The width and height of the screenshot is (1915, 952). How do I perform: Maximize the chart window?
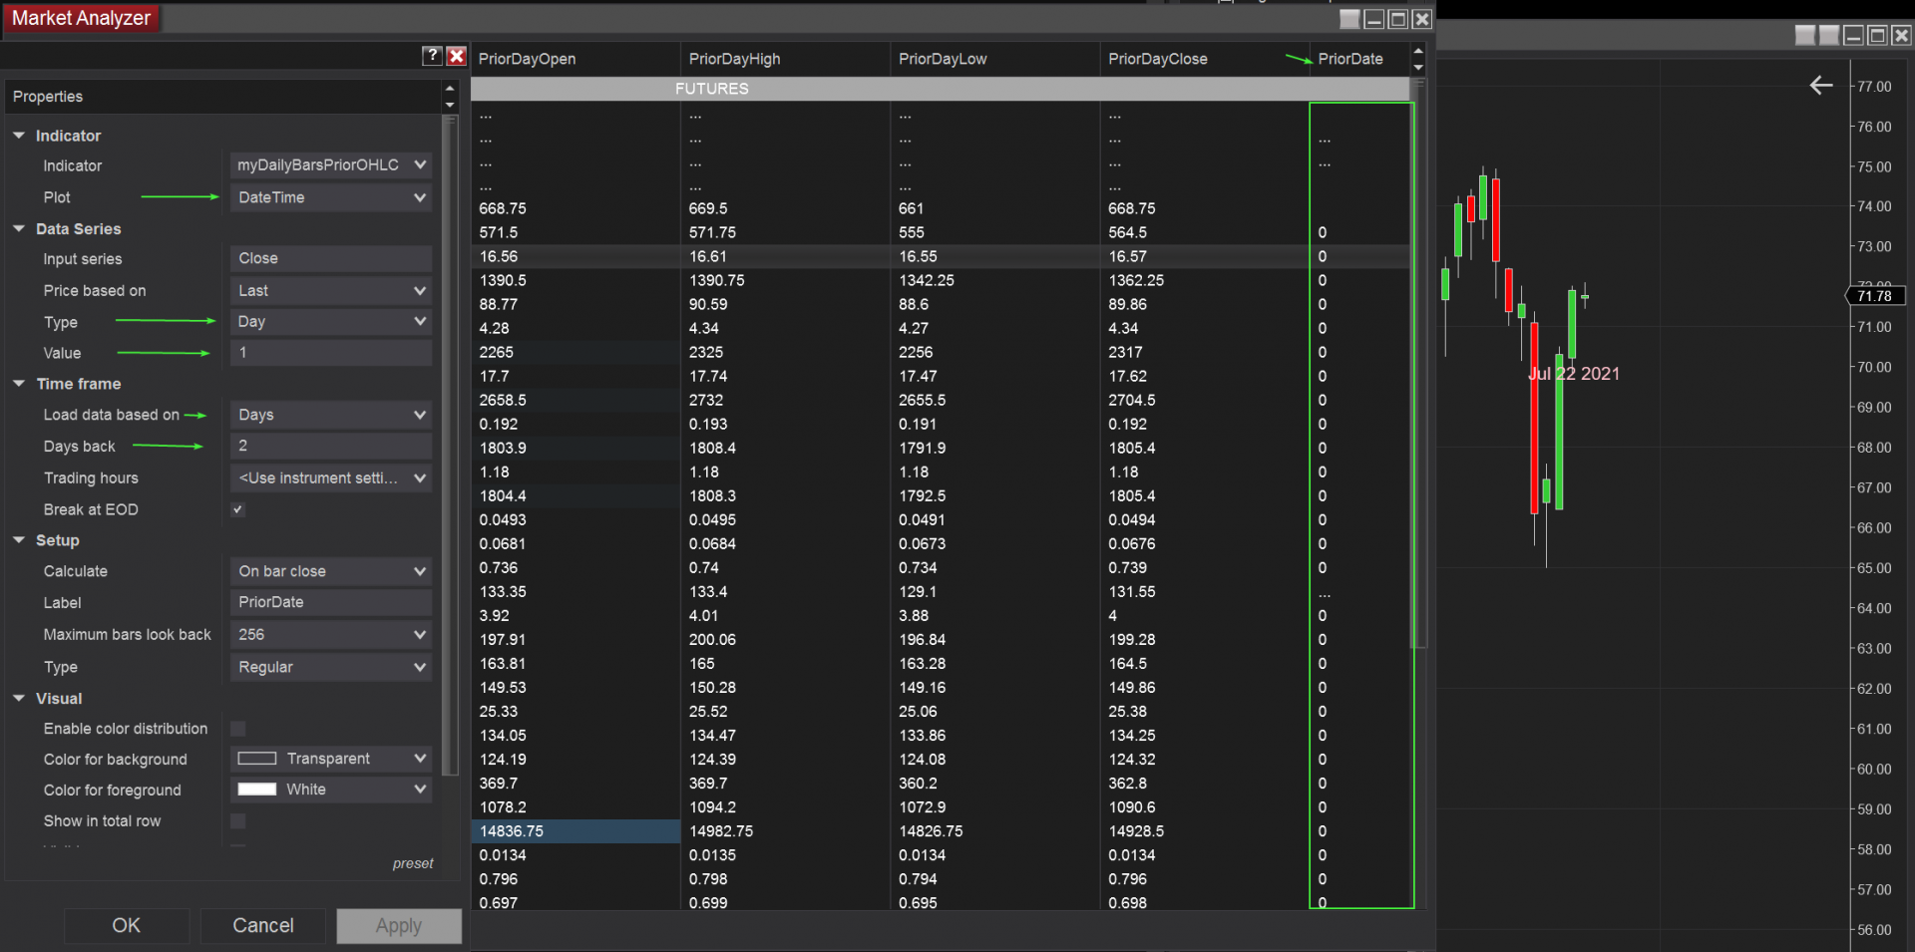(1877, 36)
